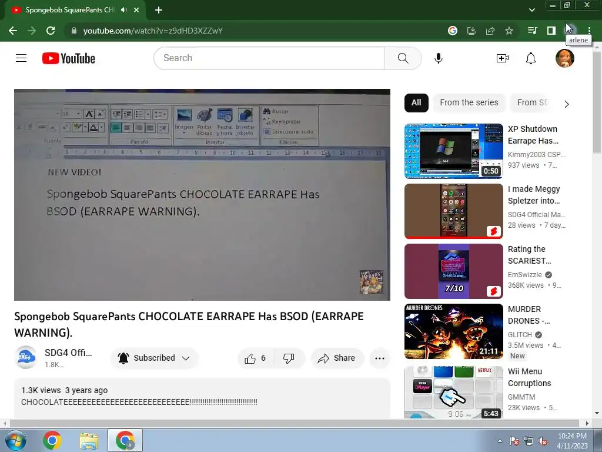Open File Explorer from the taskbar
Viewport: 602px width, 452px height.
(x=89, y=440)
